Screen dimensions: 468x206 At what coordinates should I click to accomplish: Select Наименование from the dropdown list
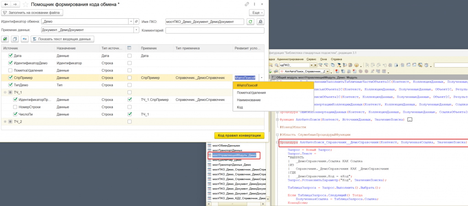click(249, 100)
